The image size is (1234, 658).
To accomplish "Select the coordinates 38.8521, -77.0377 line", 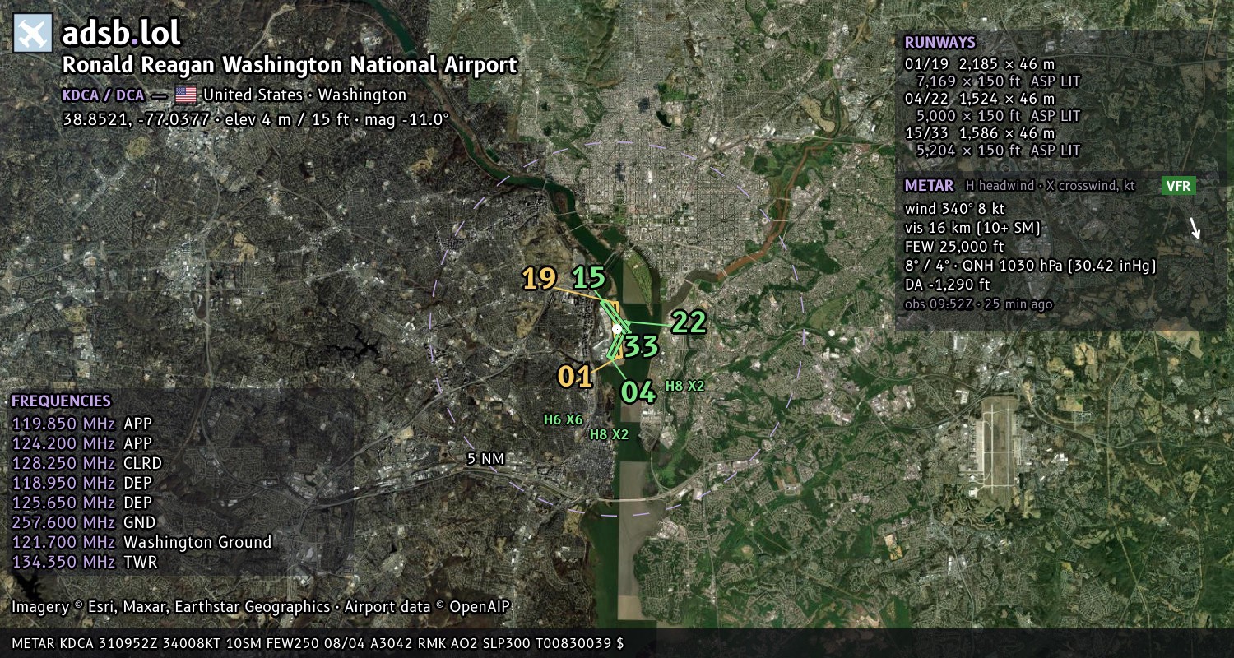I will coord(257,118).
